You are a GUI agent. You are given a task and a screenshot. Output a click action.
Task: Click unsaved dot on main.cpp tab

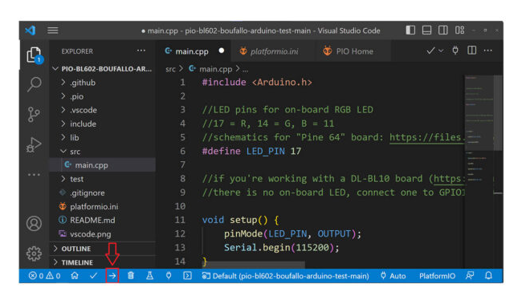222,51
